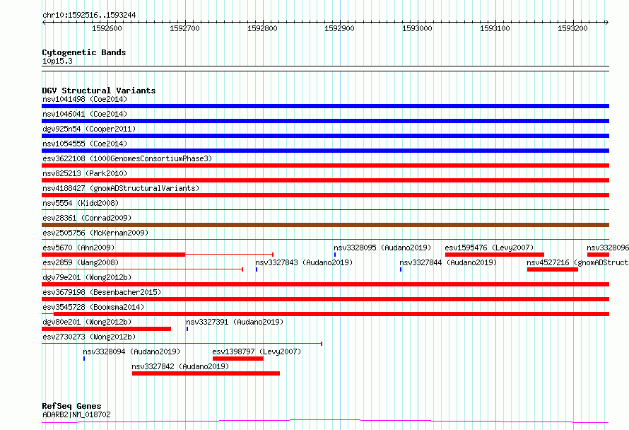Select the blue tick of nsv3327844
629x430 pixels.
click(401, 269)
